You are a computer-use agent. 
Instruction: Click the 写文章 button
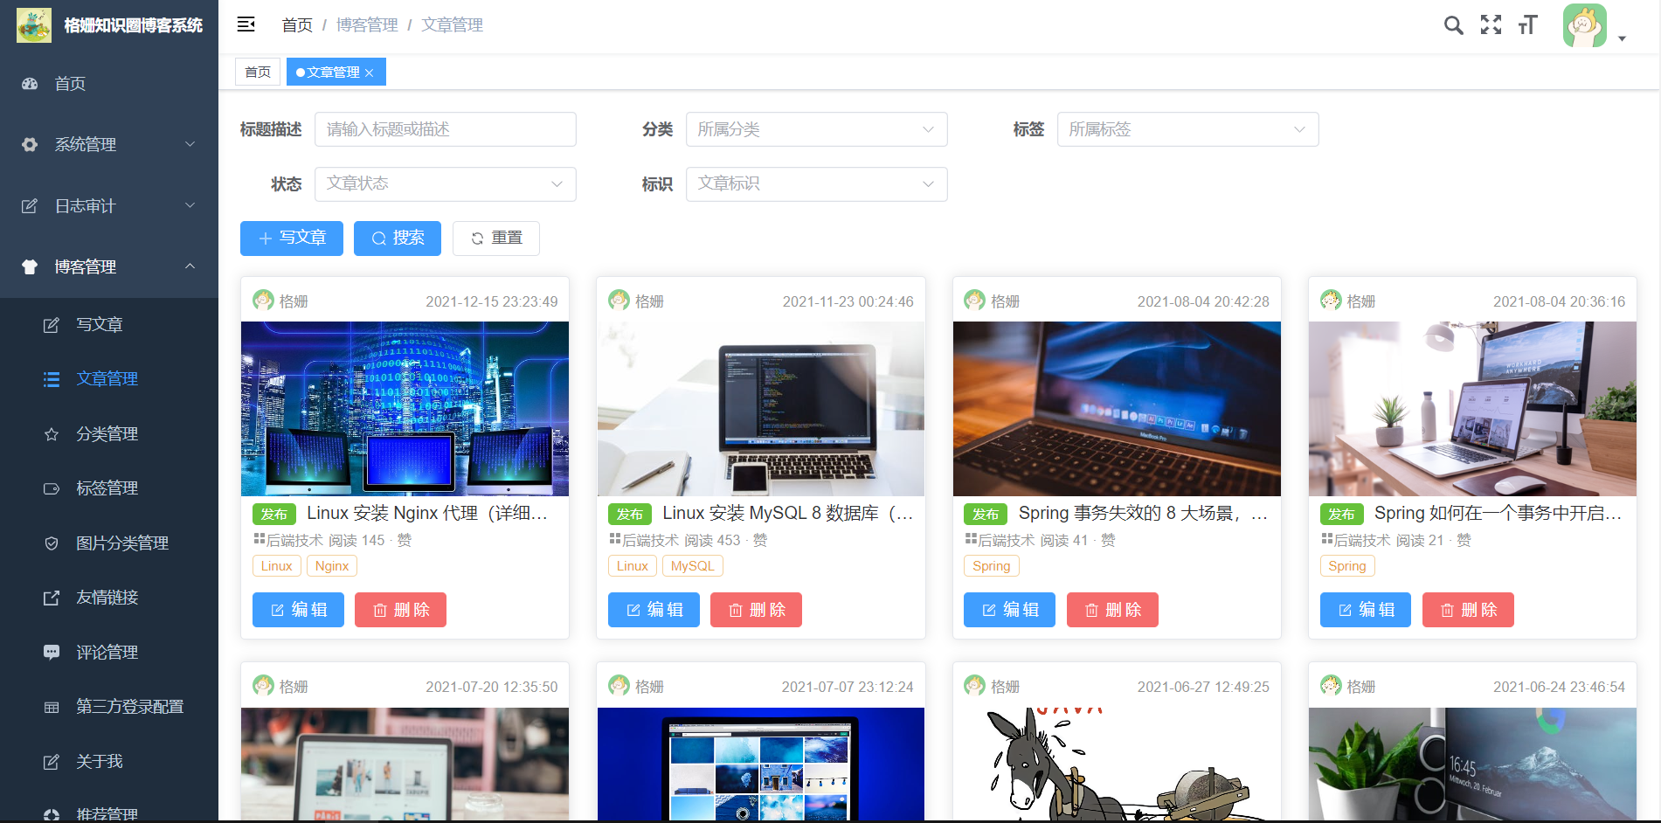coord(292,239)
